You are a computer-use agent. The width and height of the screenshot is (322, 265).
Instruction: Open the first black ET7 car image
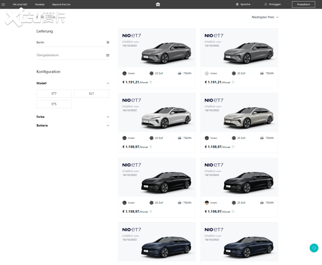(166, 182)
